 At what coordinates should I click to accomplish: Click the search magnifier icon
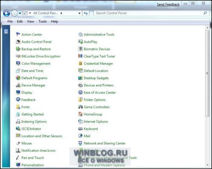205,13
